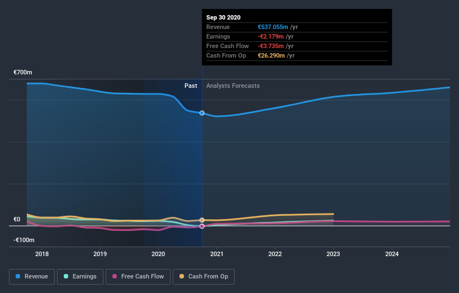Image resolution: width=459 pixels, height=293 pixels.
Task: Click the -€3.735m free cash flow value
Action: coord(271,46)
